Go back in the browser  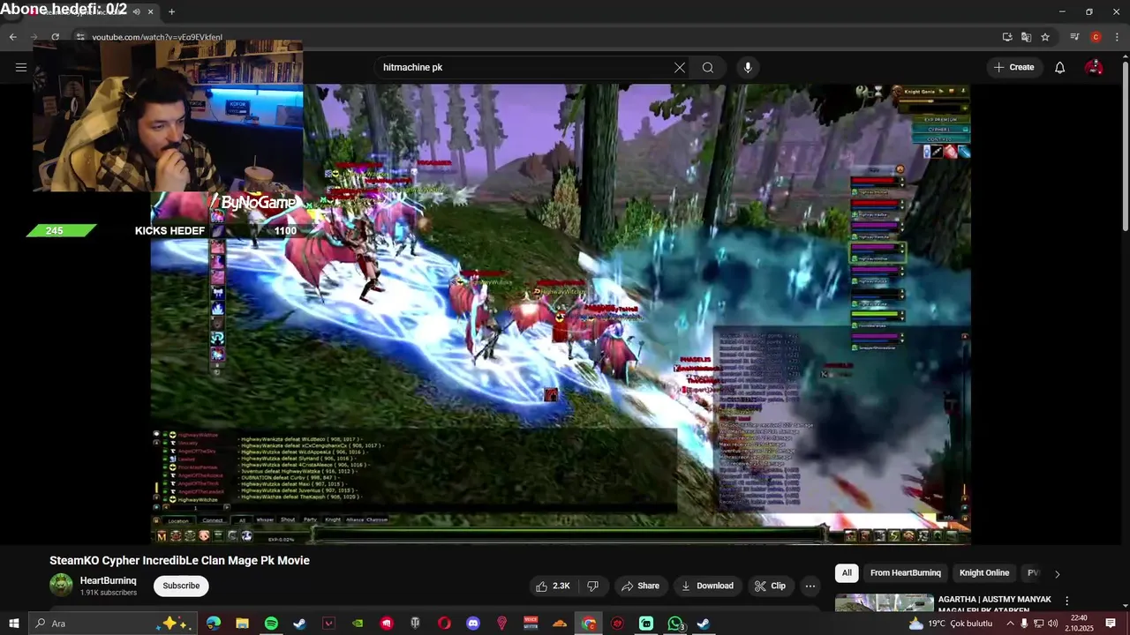pos(12,37)
